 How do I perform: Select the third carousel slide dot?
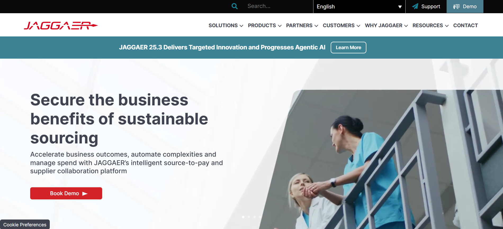(254, 217)
